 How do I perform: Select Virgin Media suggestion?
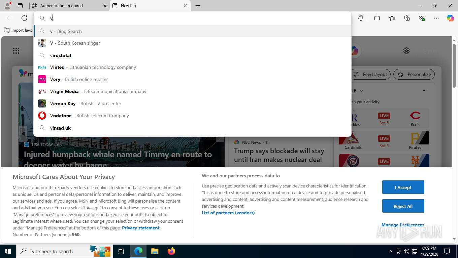pyautogui.click(x=192, y=91)
